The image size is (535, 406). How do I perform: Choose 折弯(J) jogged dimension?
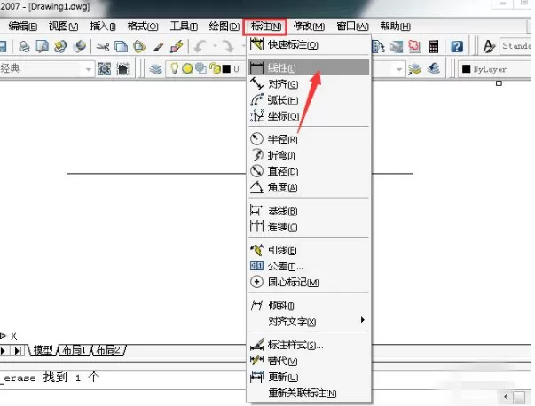click(309, 155)
